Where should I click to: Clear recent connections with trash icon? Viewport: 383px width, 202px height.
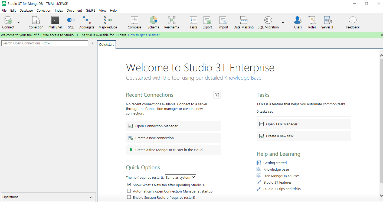point(217,95)
